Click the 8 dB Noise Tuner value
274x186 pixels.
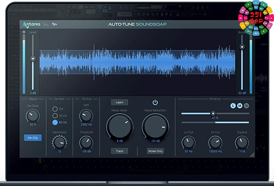tap(120, 141)
